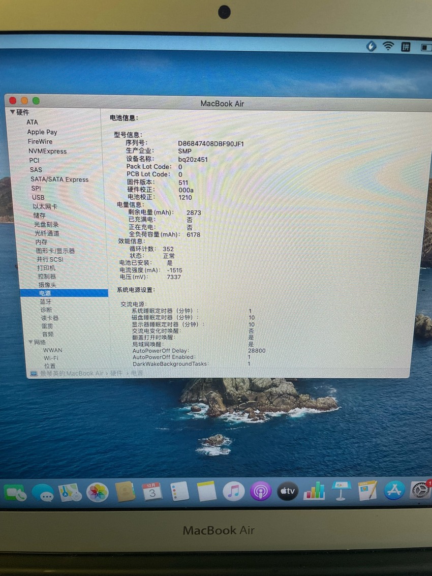Select 读卡器 card reader in sidebar
This screenshot has width=432, height=576.
[50, 318]
